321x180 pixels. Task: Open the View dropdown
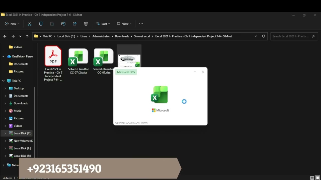(124, 24)
